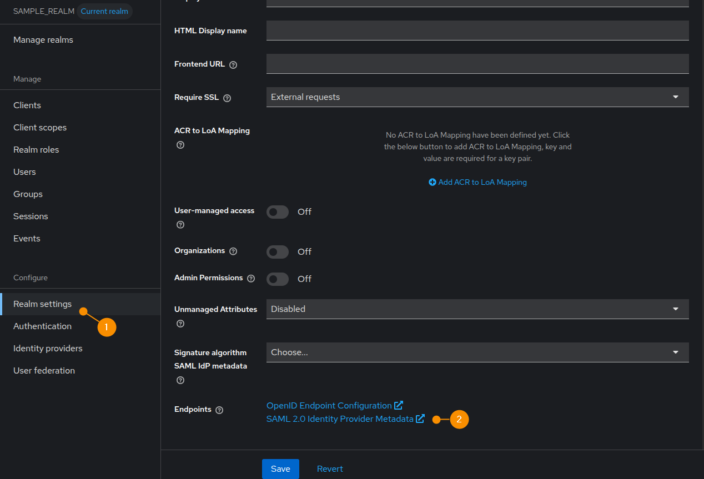Click the Organizations help icon

point(233,251)
